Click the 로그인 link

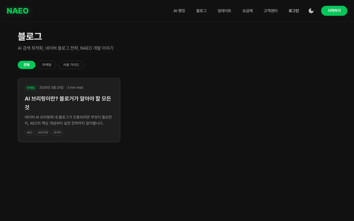tap(294, 11)
